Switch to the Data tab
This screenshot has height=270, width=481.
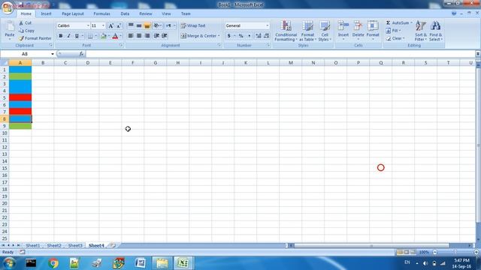point(125,13)
